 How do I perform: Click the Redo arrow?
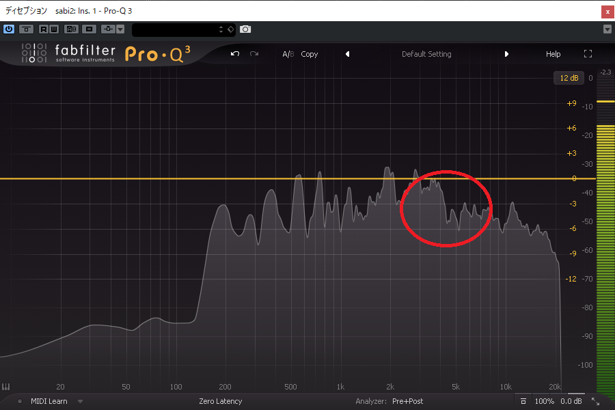254,54
